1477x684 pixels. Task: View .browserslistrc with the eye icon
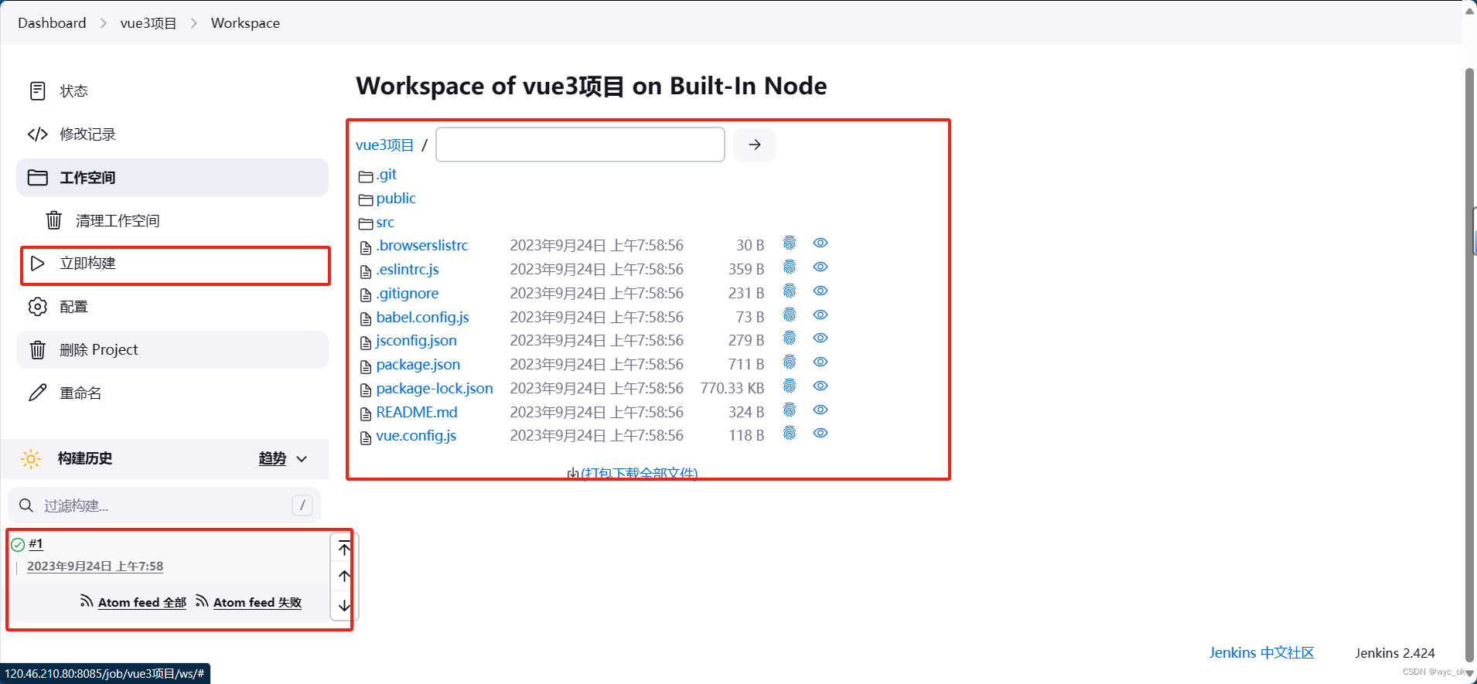point(820,243)
